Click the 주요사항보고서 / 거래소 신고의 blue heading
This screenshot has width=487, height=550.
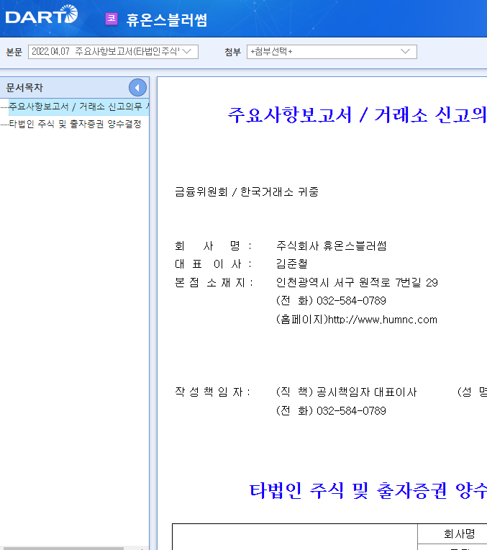coord(357,115)
